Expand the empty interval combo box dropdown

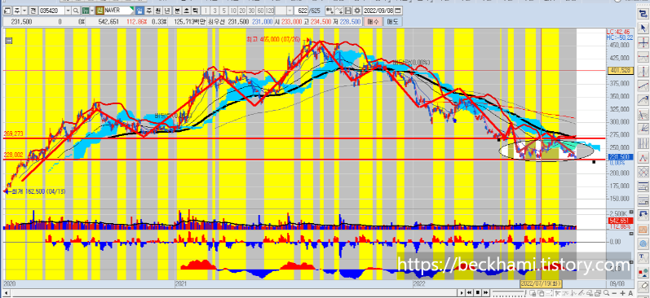[290, 11]
